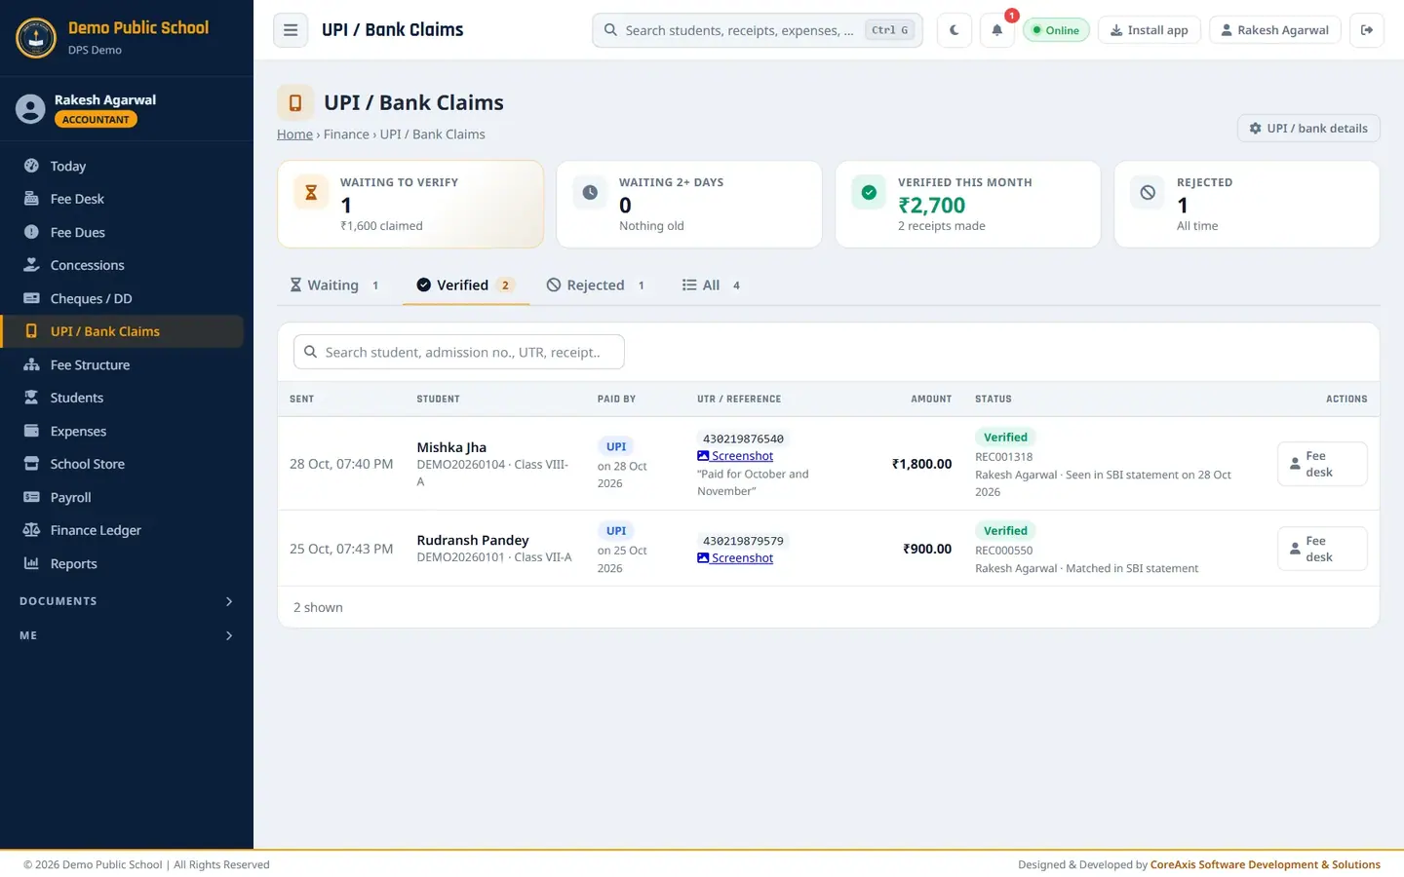This screenshot has width=1404, height=877.
Task: Click the CoreAxis Software Development footer link
Action: click(x=1266, y=864)
